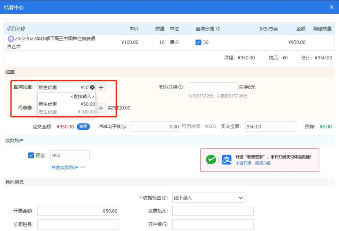The image size is (339, 231).
Task: Click the 抹零 button
Action: click(x=83, y=127)
